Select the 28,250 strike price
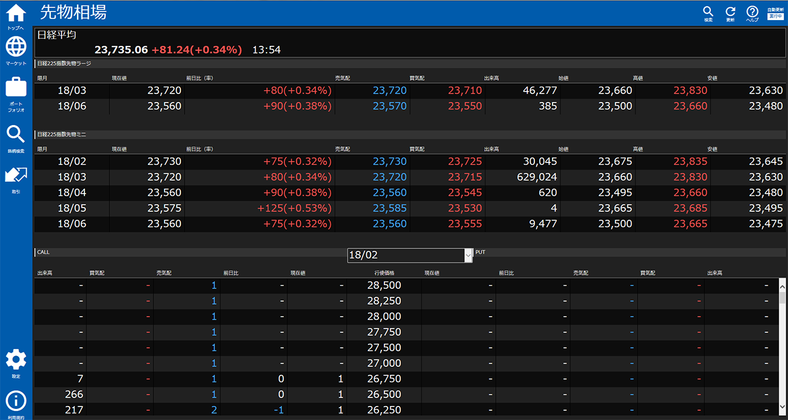The image size is (788, 420). (385, 301)
